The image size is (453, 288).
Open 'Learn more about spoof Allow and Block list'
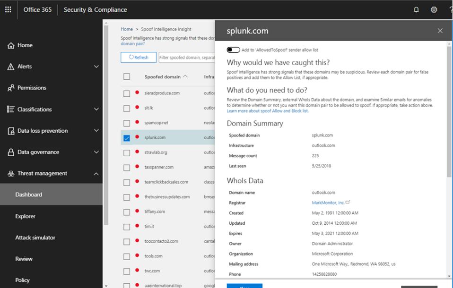tap(268, 111)
